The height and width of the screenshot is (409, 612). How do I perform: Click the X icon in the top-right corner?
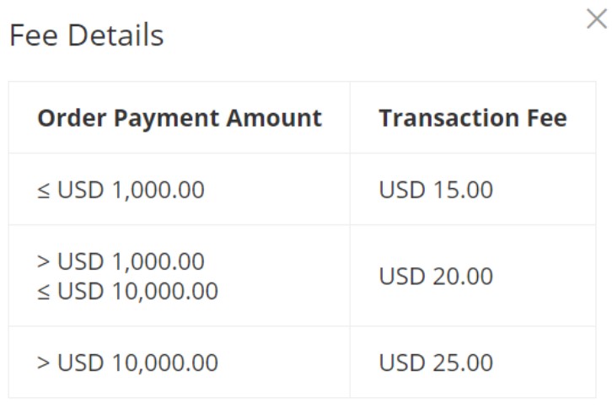tap(597, 19)
